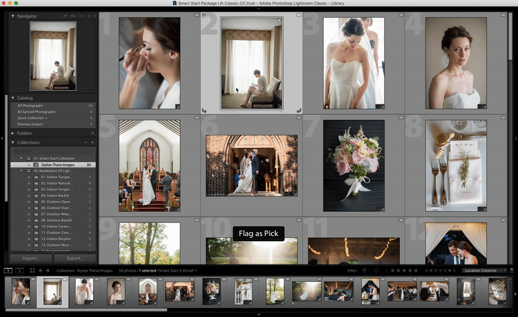
Task: Click the Folders panel plus icon
Action: coord(93,133)
